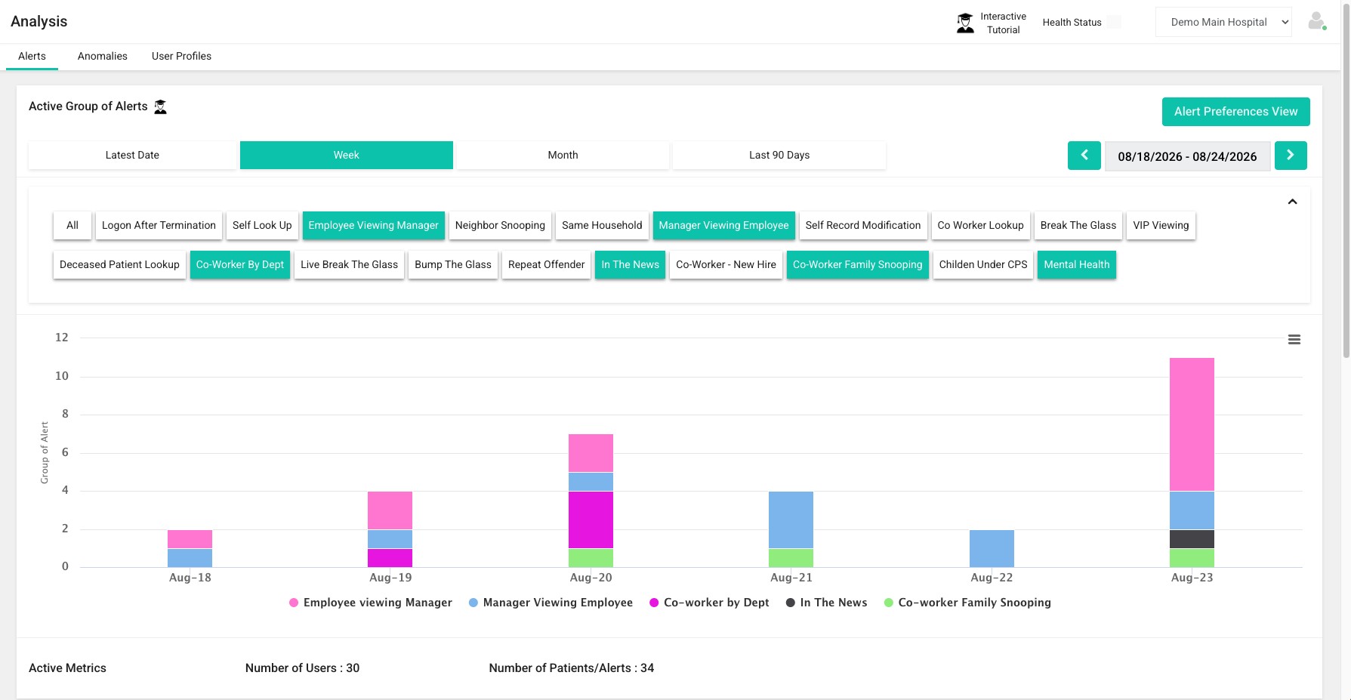Click the Interactive Tutorial graduate icon
Screen dimensions: 1351x700
coord(965,23)
